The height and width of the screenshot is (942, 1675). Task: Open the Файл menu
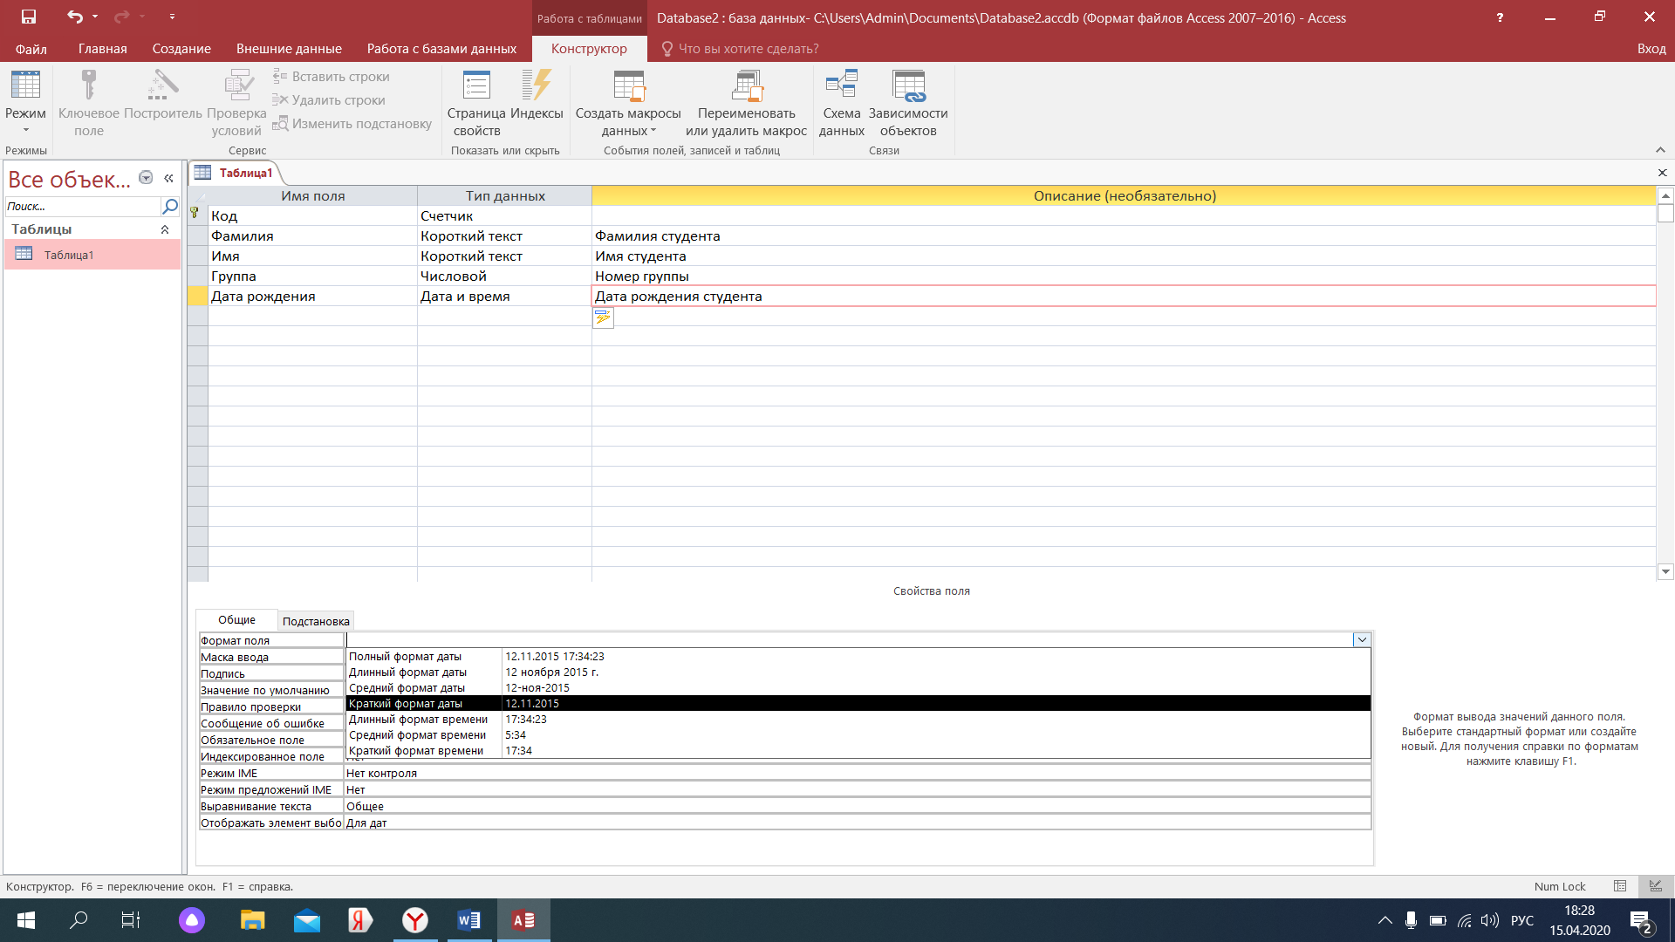[31, 49]
